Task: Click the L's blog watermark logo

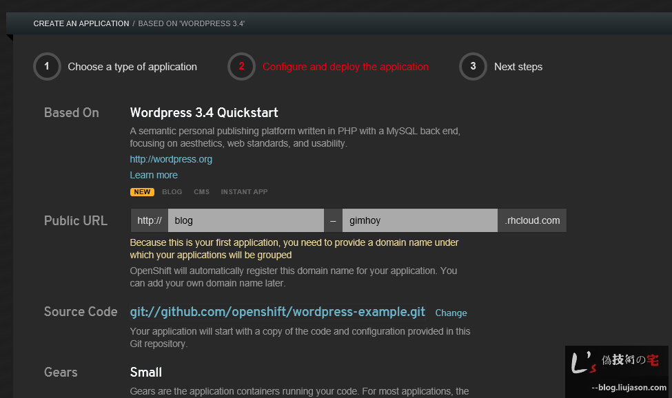Action: [x=616, y=362]
